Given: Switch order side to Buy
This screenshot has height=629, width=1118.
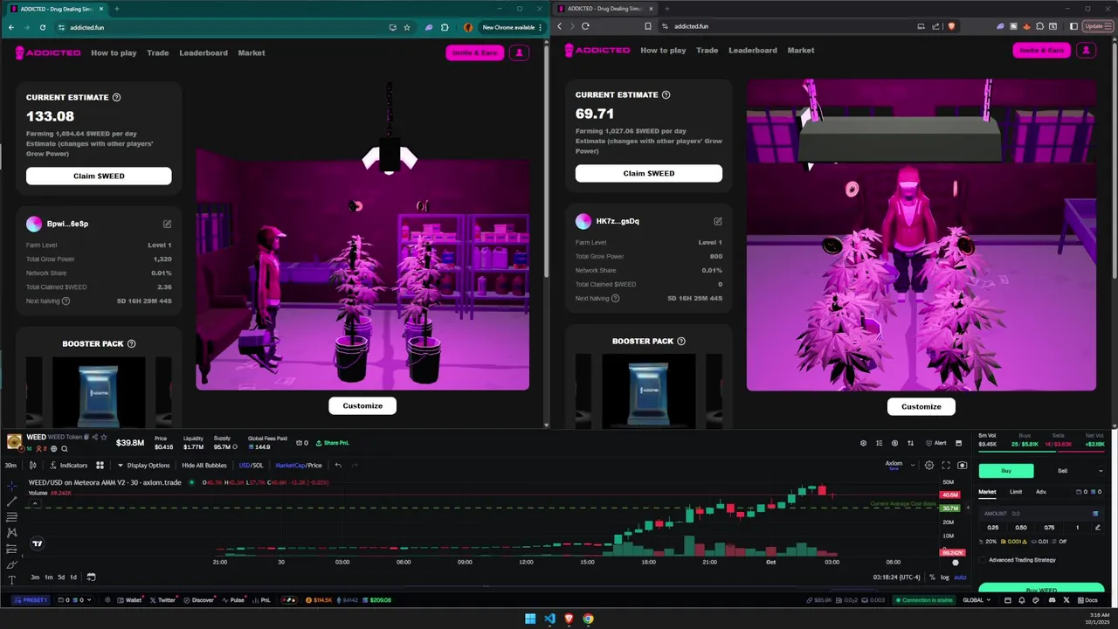Looking at the screenshot, I should [x=1006, y=471].
